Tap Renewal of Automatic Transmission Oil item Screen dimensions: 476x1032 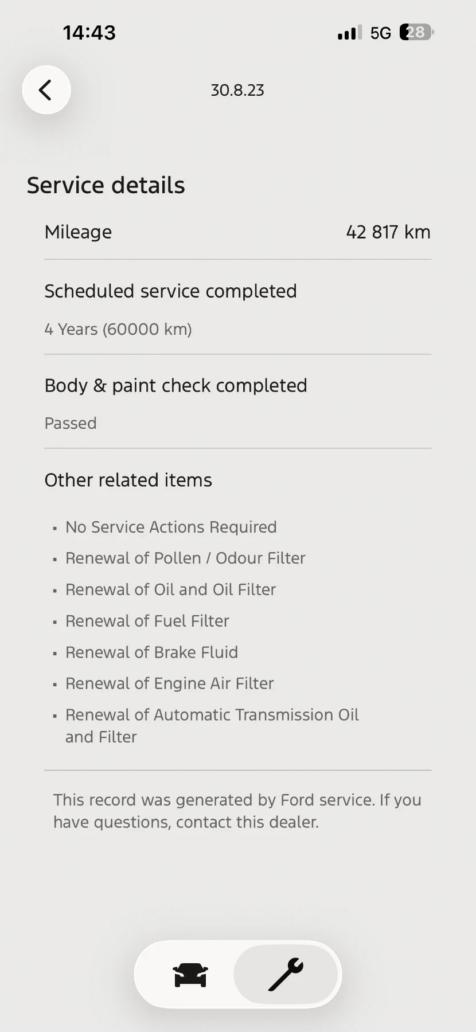point(212,715)
